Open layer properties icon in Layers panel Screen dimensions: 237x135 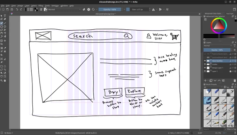tap(223, 81)
